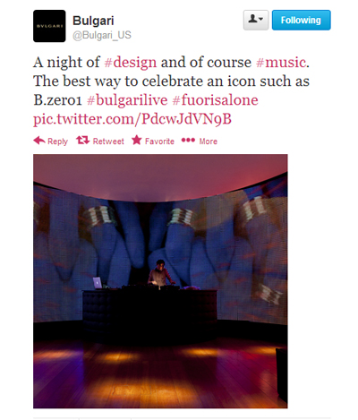Open the user actions person dropdown
This screenshot has height=420, width=358.
point(256,20)
